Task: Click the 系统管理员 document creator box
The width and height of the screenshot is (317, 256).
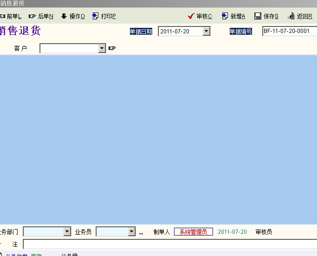Action: point(193,232)
